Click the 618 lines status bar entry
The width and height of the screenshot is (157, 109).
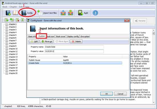pos(21,106)
